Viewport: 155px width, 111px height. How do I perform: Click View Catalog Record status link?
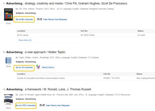tap(145, 78)
